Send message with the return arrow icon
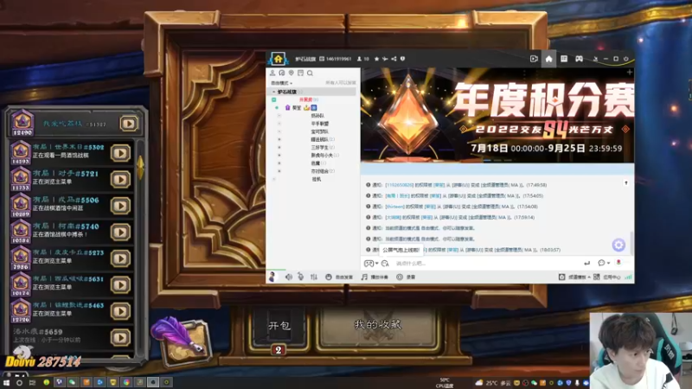This screenshot has width=692, height=389. coord(587,263)
